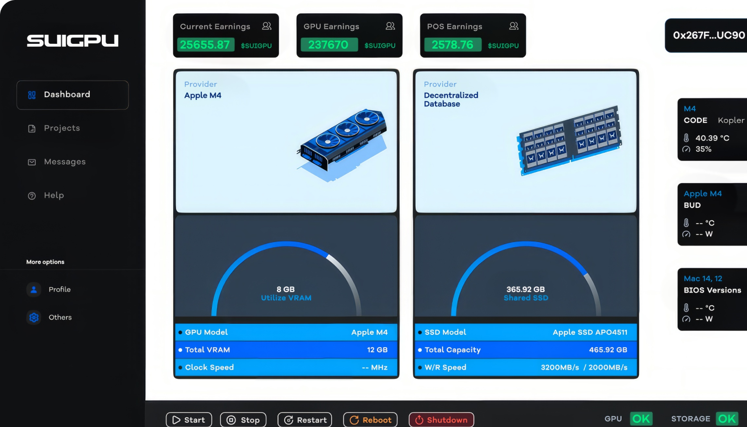This screenshot has width=747, height=427.
Task: Click the GPU OK status badge
Action: click(641, 419)
